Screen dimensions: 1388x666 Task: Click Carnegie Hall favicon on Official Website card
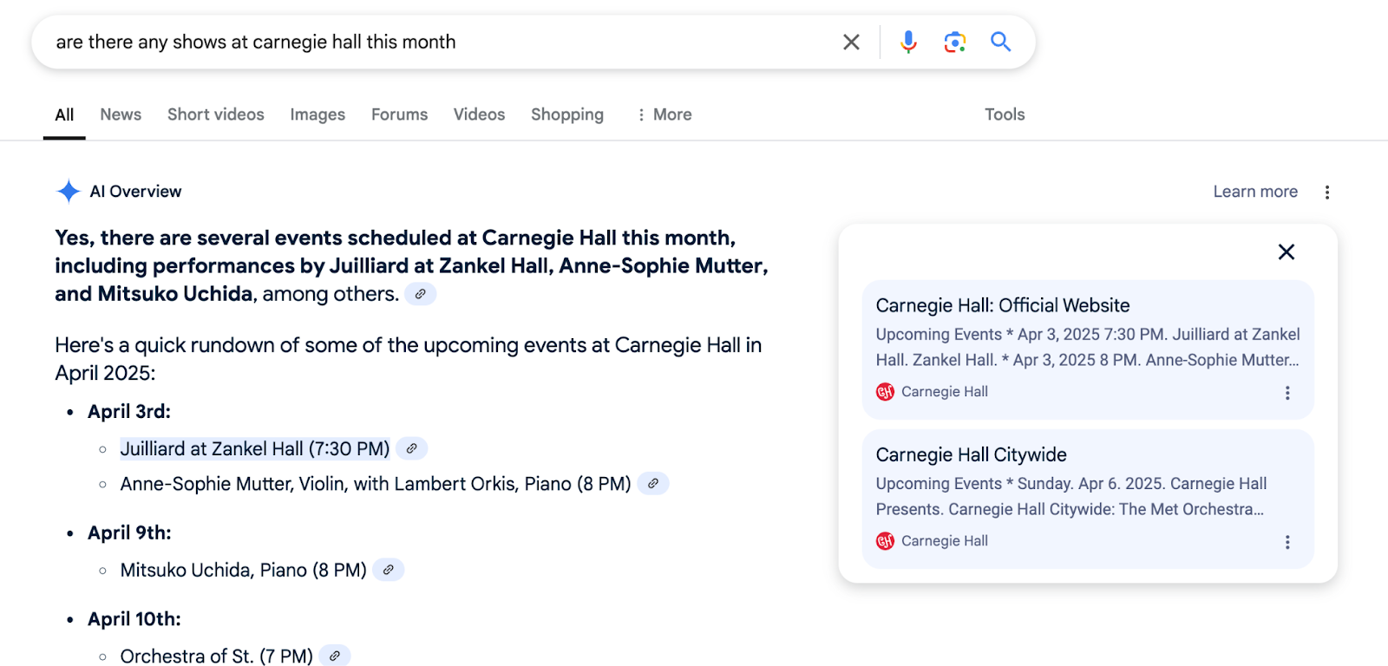click(885, 392)
